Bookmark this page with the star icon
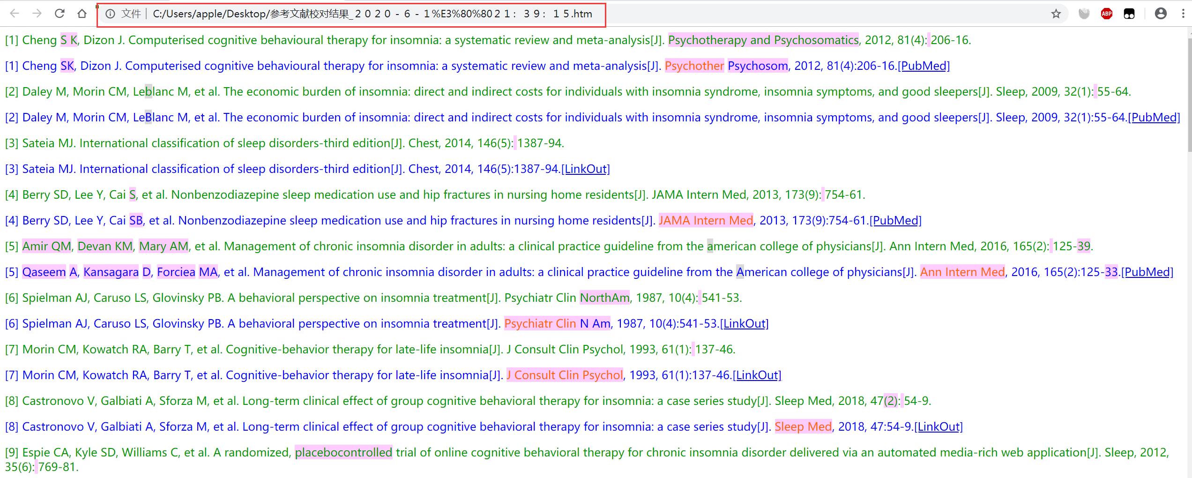 (1056, 14)
